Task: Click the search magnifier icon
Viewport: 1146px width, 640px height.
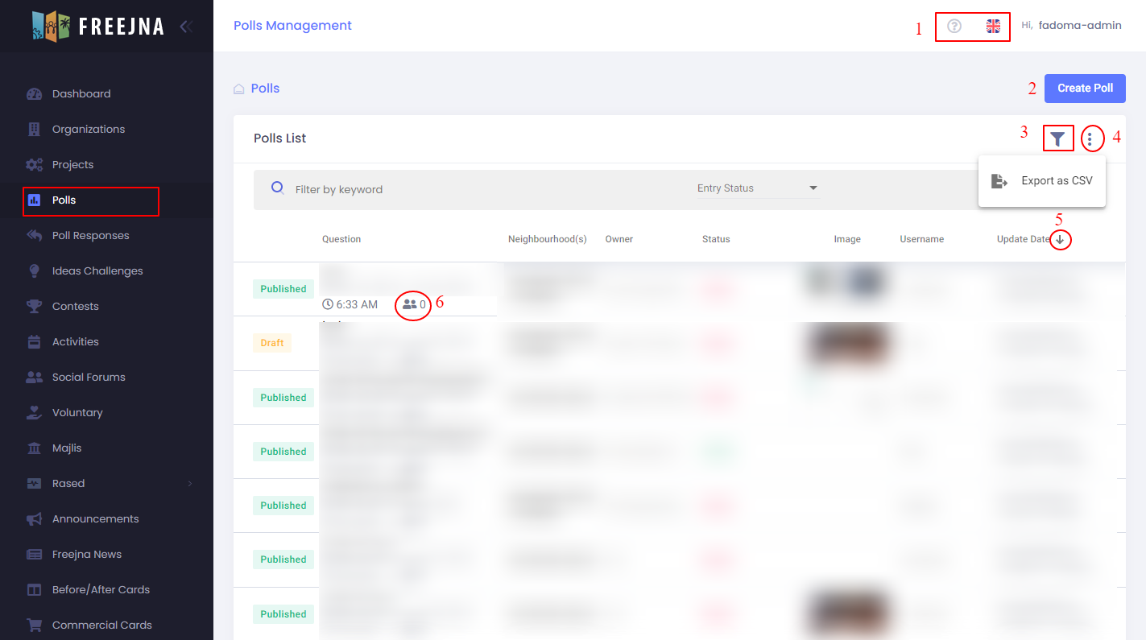Action: 278,188
